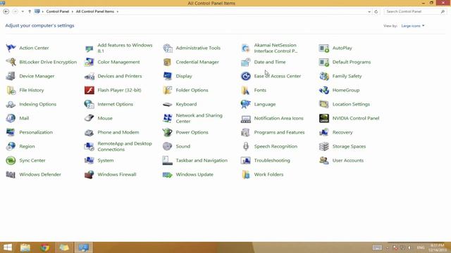
Task: Go back with the Back arrow
Action: click(6, 11)
